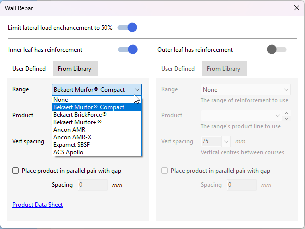Disable inner leaf has reinforcement switch
The image size is (305, 229).
[x=127, y=49]
